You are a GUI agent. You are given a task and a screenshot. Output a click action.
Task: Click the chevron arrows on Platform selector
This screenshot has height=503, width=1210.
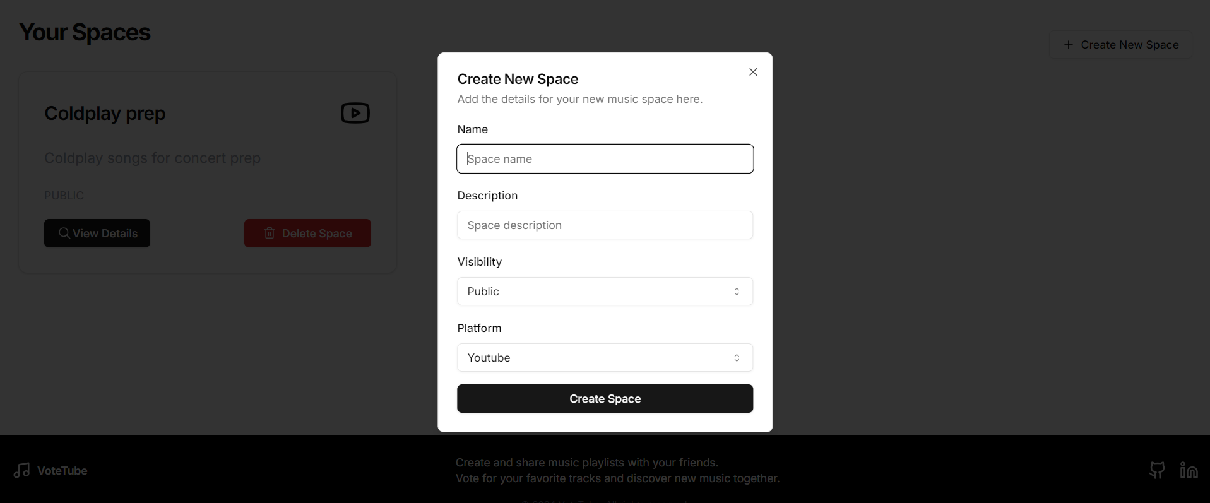[737, 358]
